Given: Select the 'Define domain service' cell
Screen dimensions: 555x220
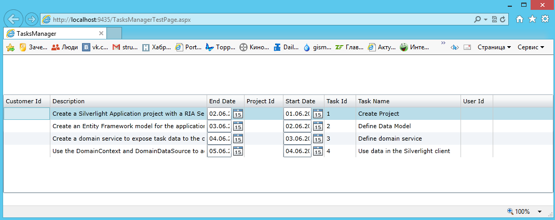Looking at the screenshot, I should [x=408, y=139].
